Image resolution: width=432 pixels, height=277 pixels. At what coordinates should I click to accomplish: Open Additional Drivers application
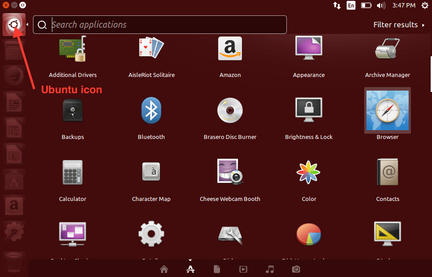[73, 49]
